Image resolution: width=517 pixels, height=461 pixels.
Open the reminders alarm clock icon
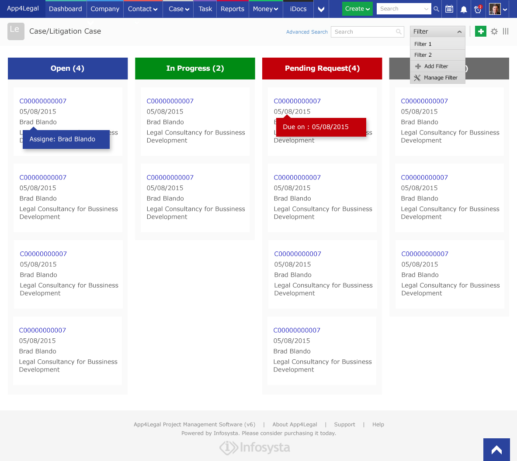point(478,9)
